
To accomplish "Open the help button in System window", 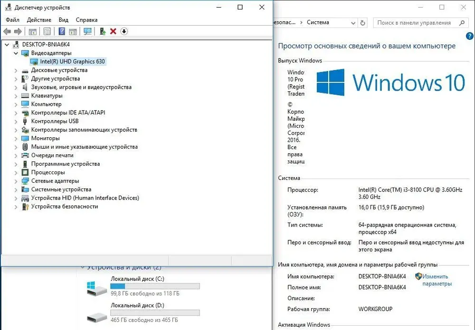I will pos(470,37).
